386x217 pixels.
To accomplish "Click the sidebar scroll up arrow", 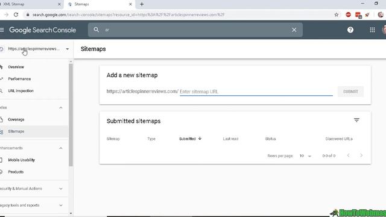I will pos(71,61).
